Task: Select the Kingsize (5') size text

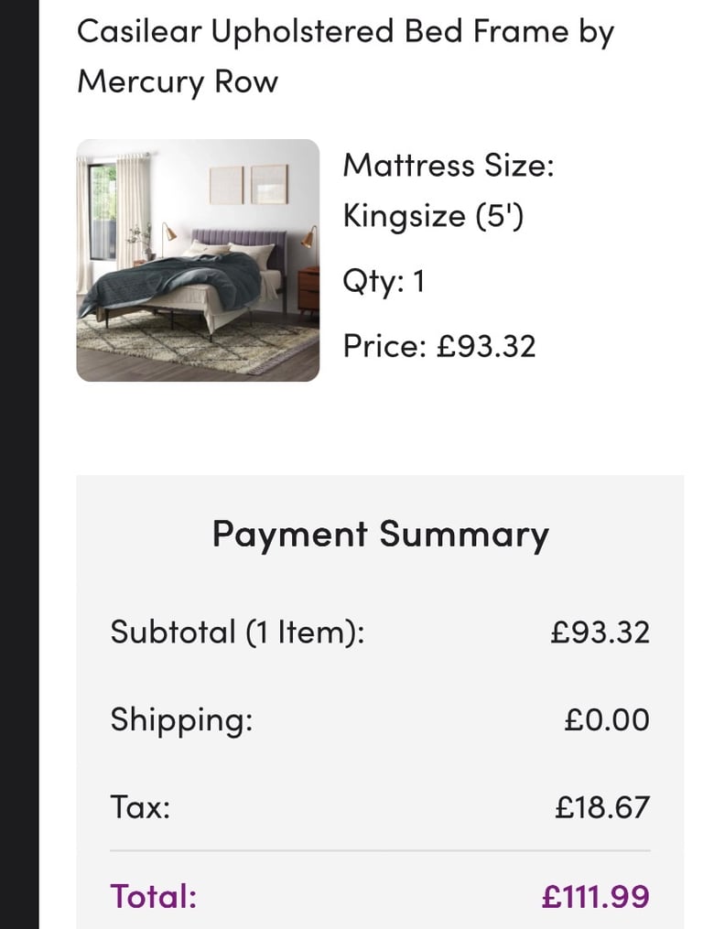Action: [433, 216]
